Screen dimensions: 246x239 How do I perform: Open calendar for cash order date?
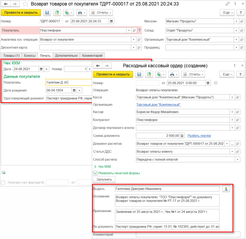pos(208,83)
